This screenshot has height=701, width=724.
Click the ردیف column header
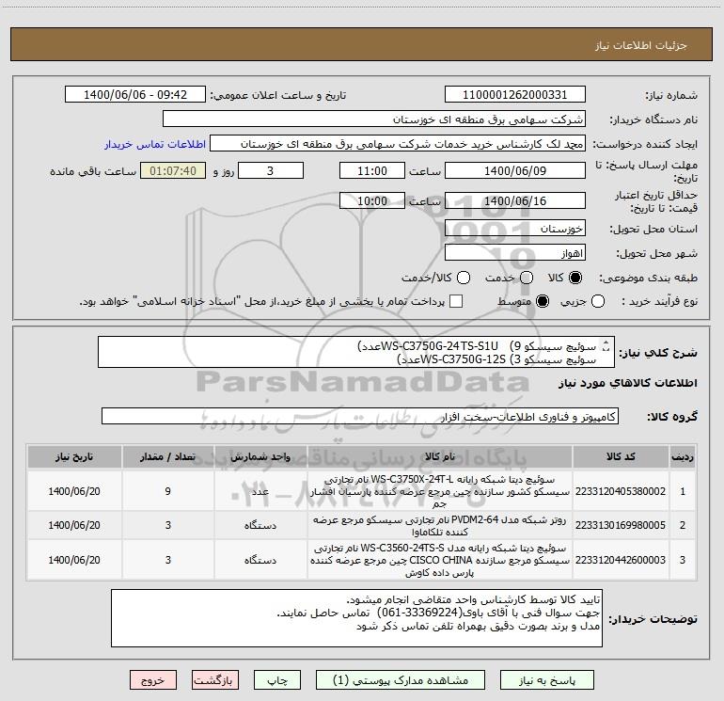683,456
